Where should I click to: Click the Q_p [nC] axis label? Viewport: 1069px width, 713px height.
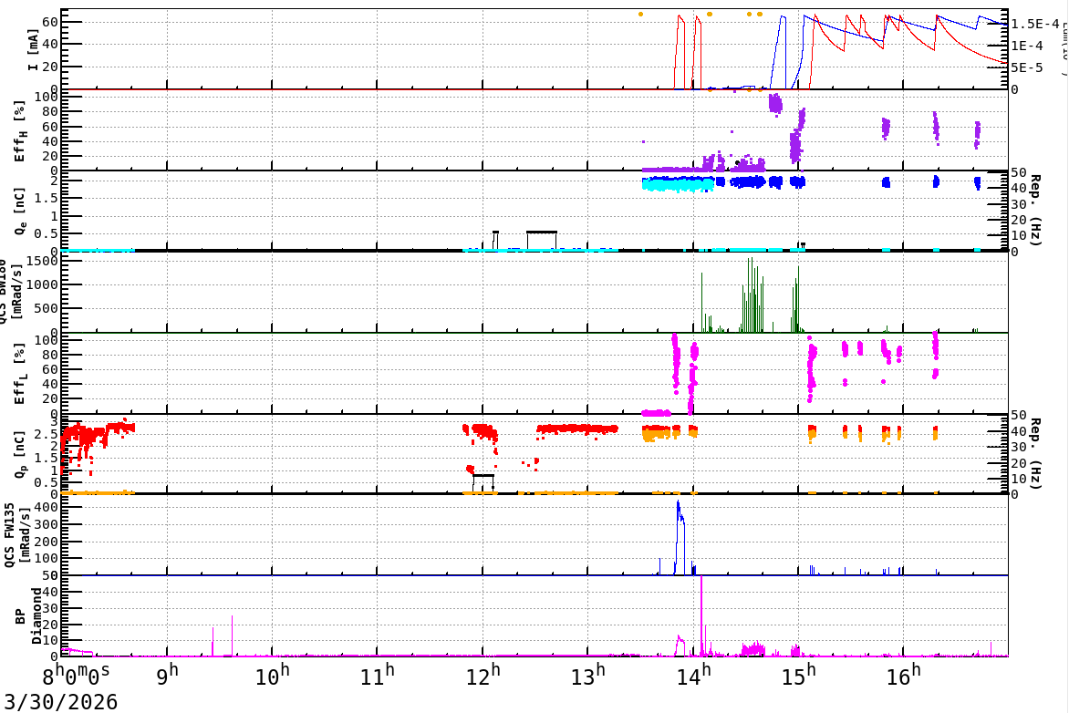(x=20, y=453)
